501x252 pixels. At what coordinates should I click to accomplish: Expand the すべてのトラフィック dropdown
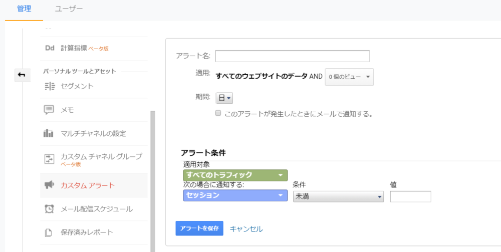(x=235, y=175)
